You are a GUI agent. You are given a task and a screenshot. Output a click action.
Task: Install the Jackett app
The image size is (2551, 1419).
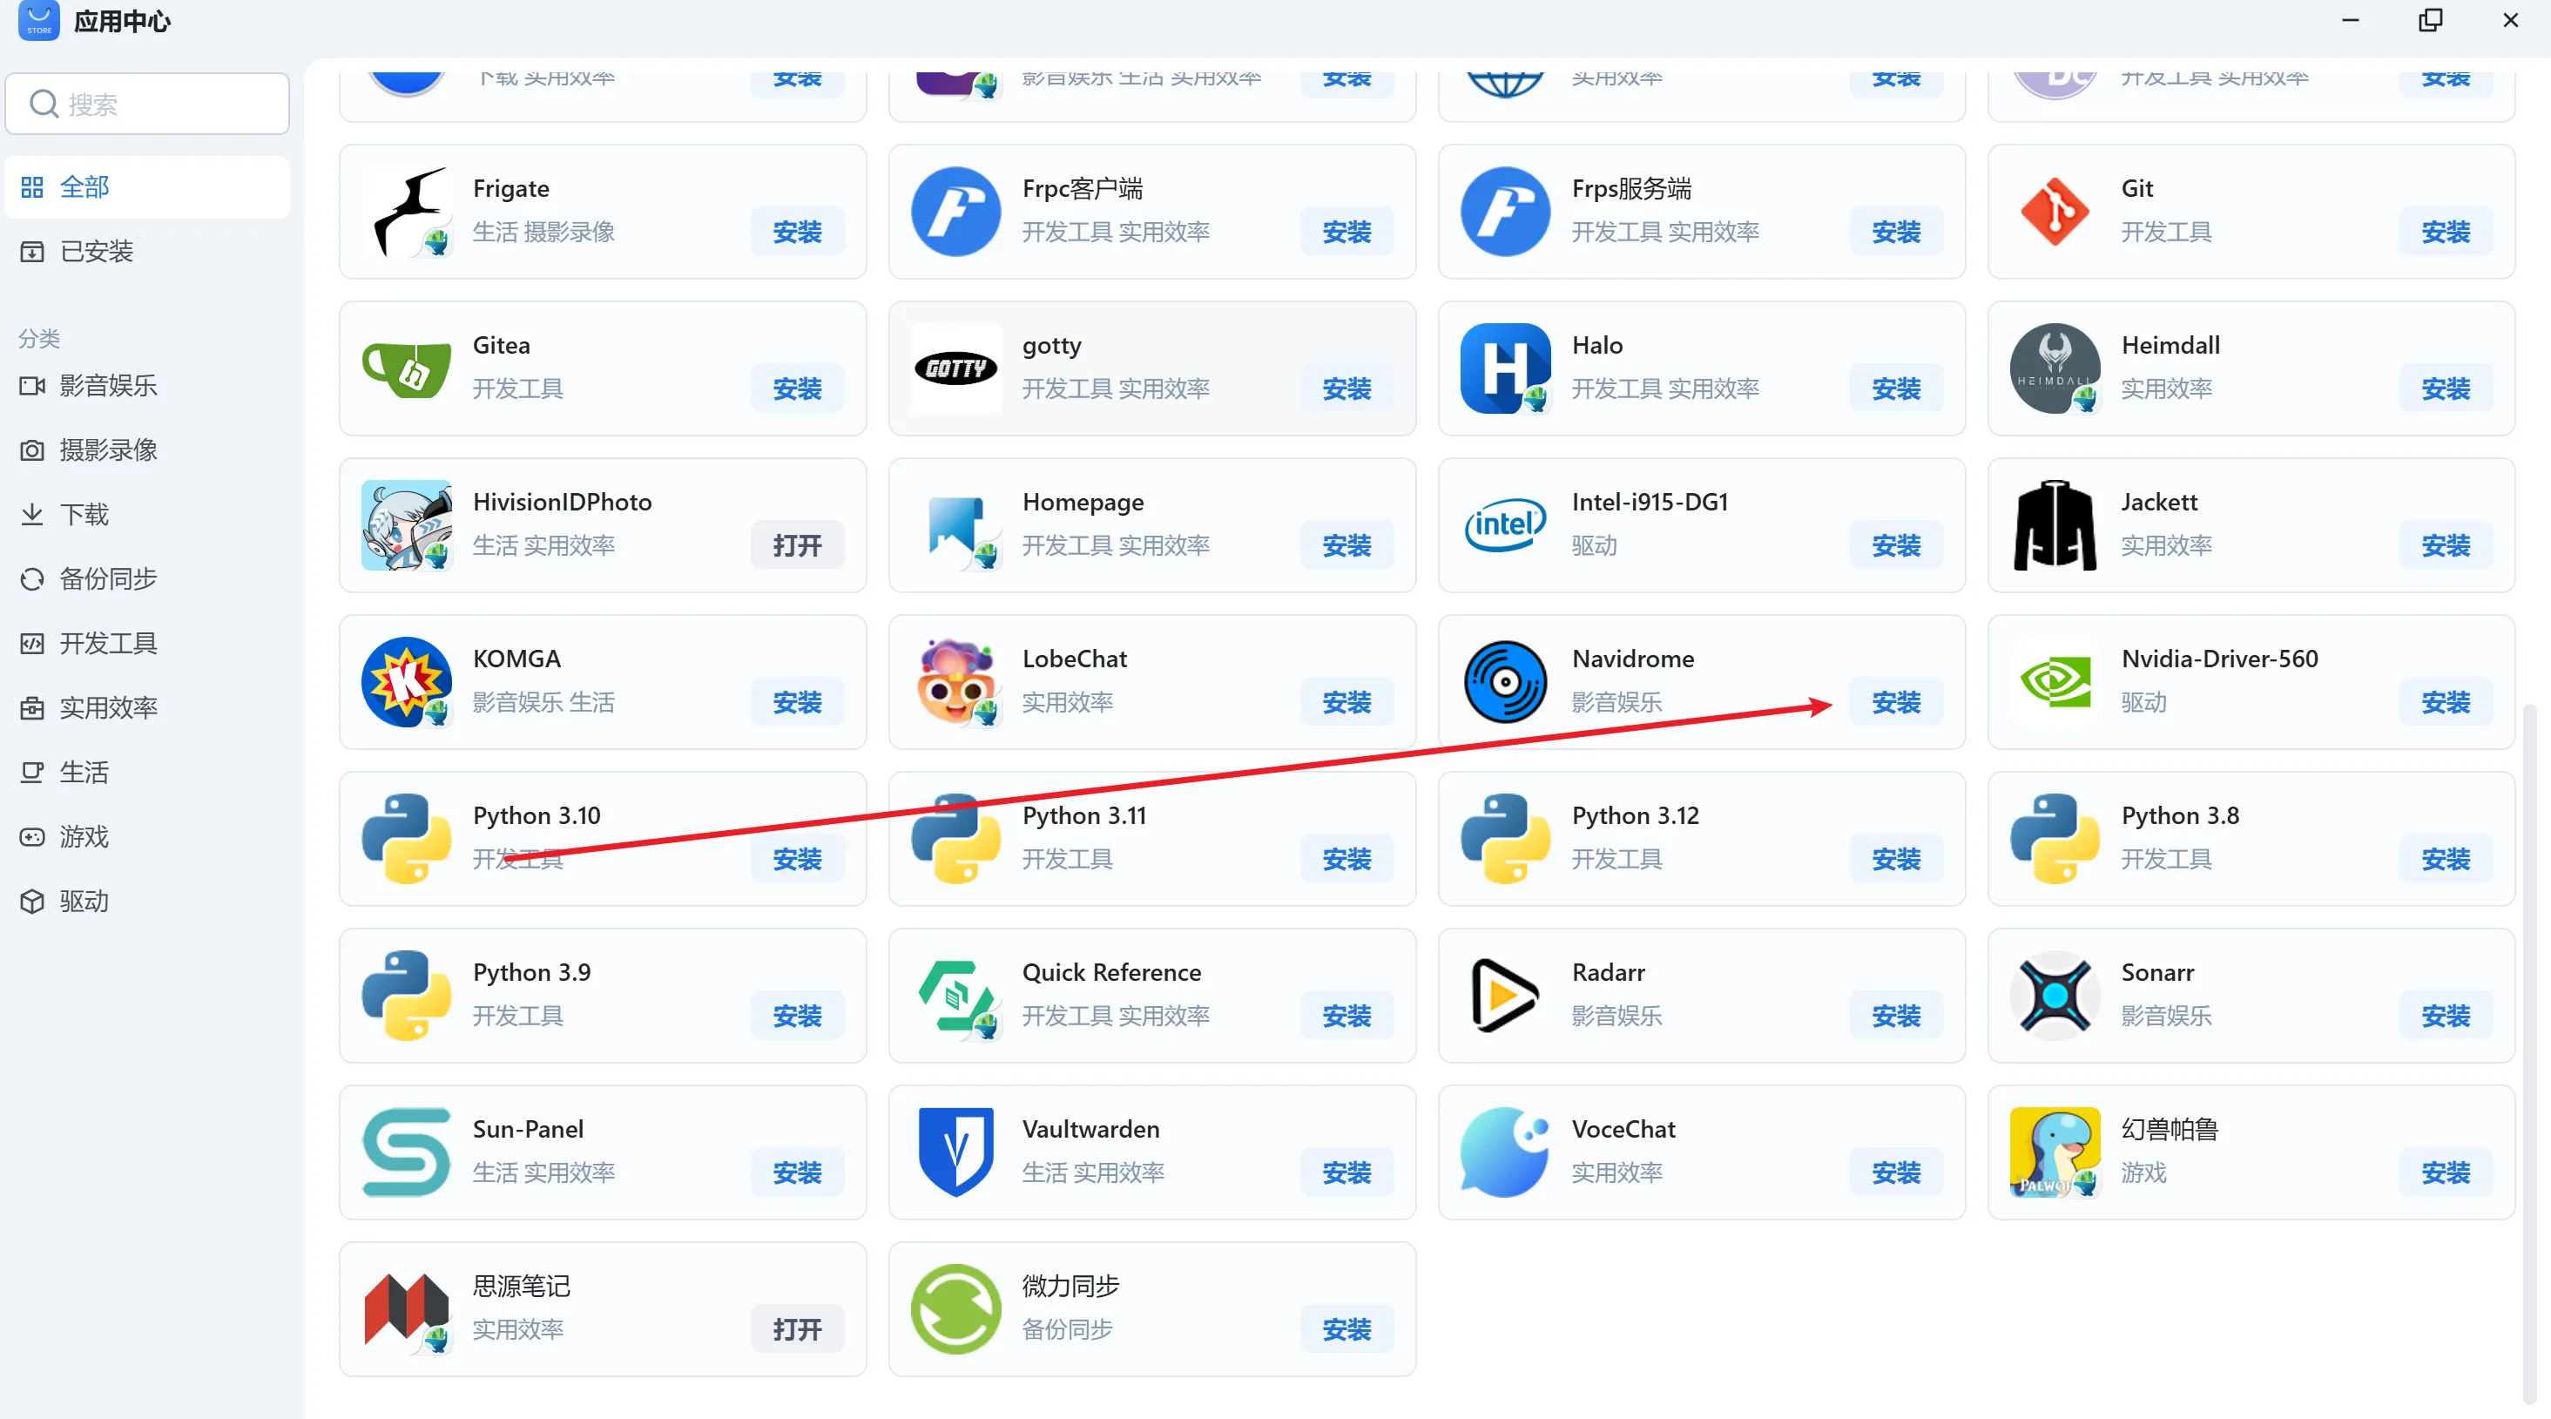(2446, 545)
